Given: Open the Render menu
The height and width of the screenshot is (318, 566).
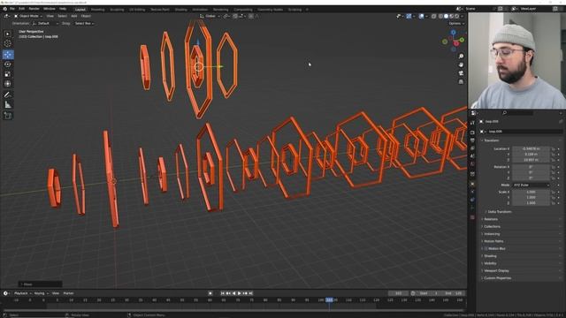Looking at the screenshot, I should (x=34, y=9).
